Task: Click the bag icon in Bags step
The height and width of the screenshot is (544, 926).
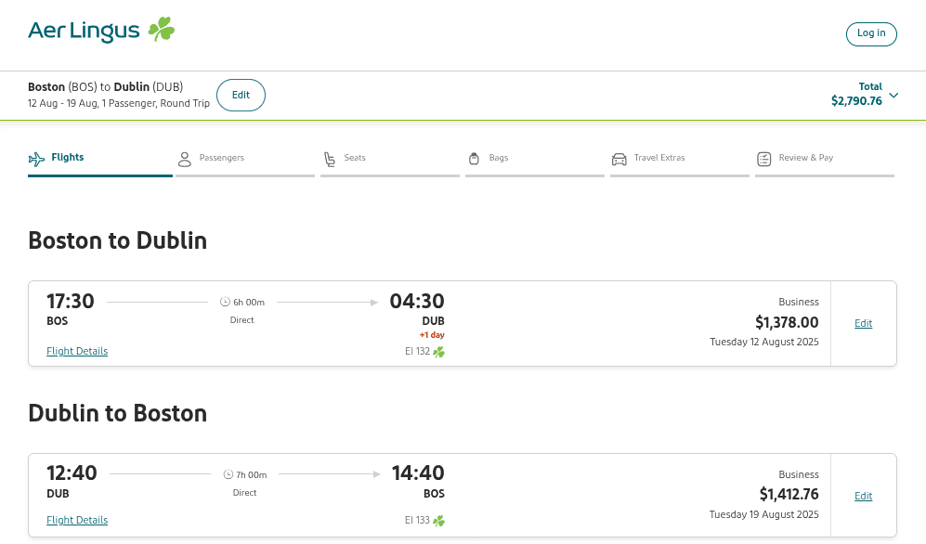Action: [474, 159]
